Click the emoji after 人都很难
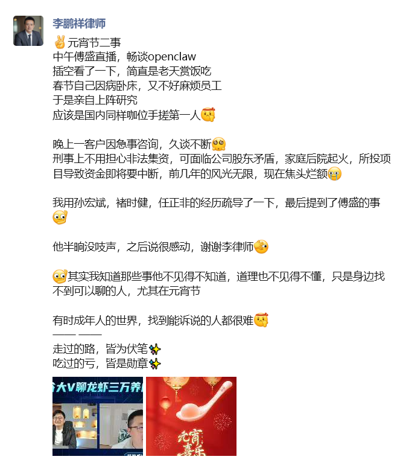Image resolution: width=400 pixels, height=471 pixels. [x=261, y=320]
